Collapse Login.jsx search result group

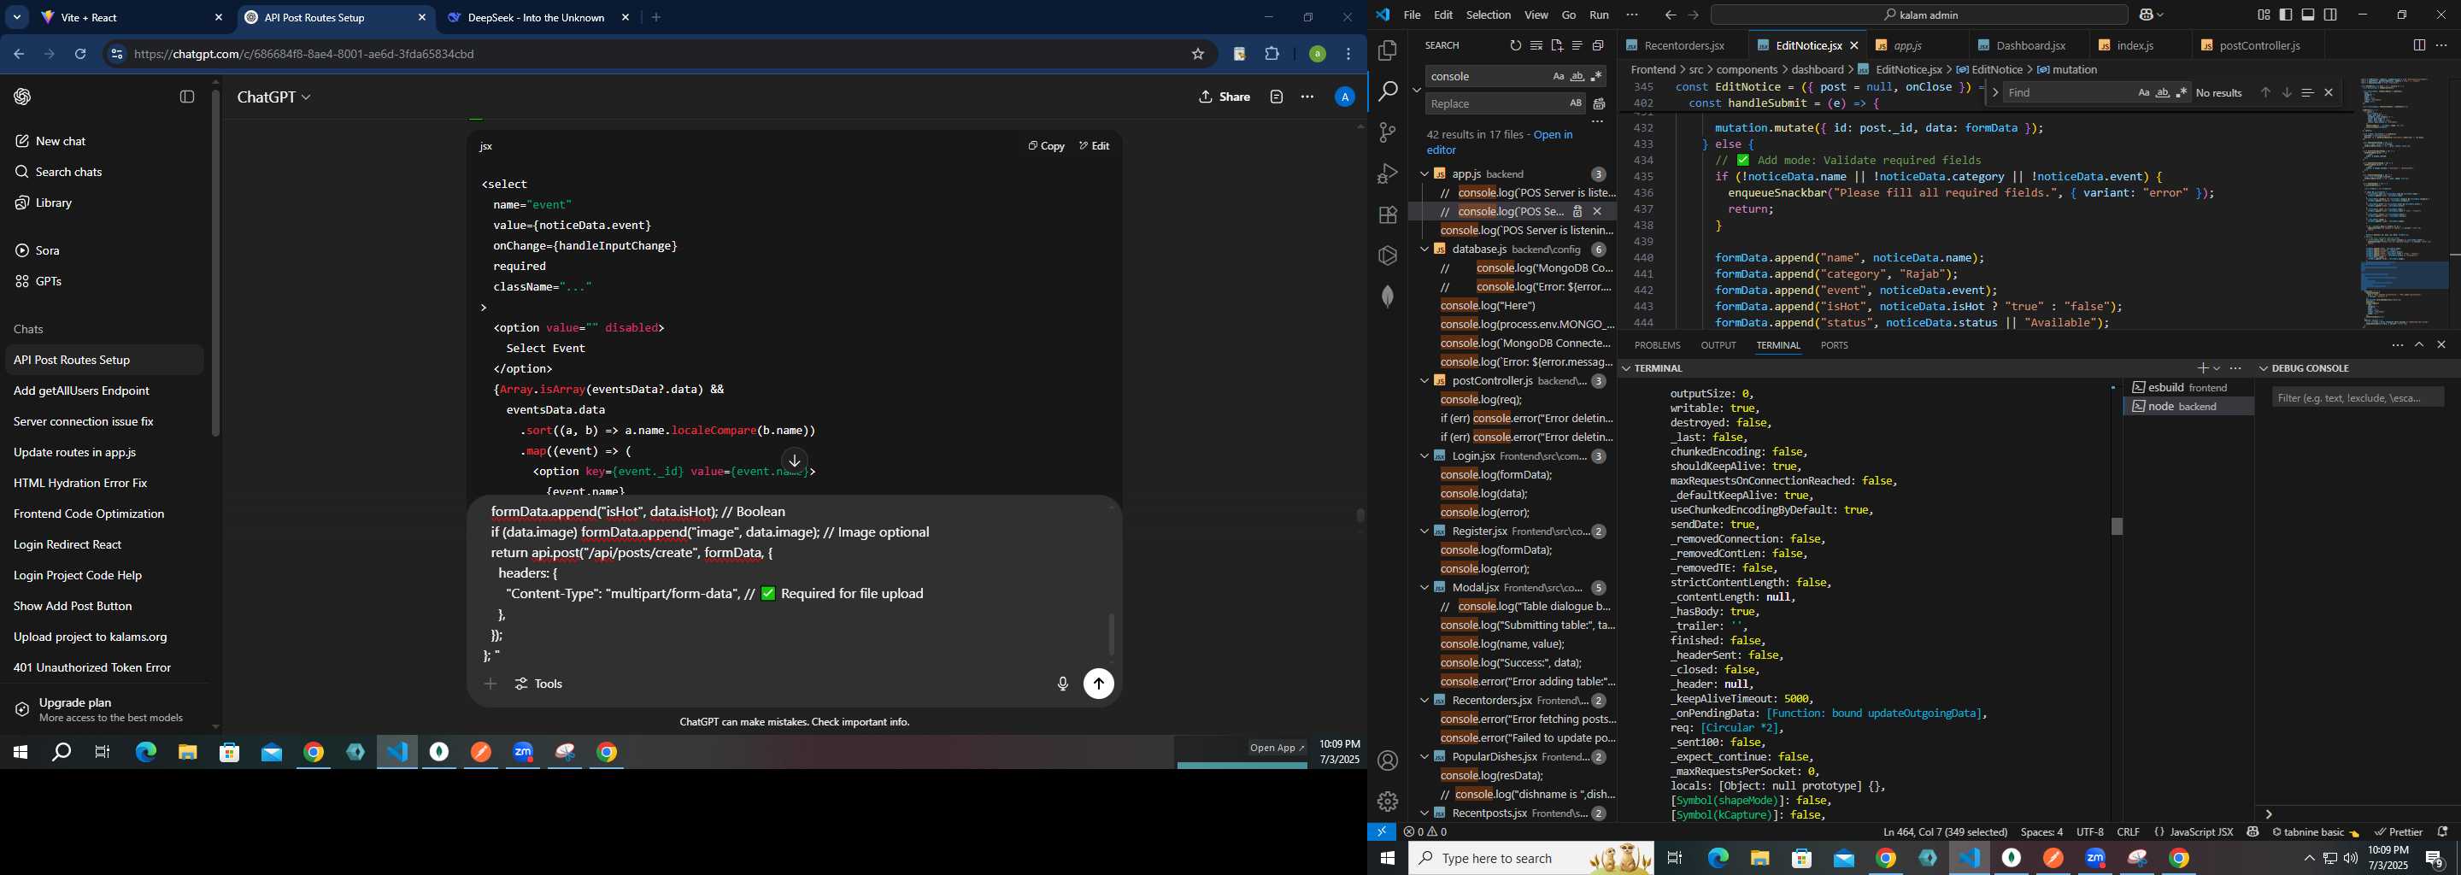(x=1424, y=455)
